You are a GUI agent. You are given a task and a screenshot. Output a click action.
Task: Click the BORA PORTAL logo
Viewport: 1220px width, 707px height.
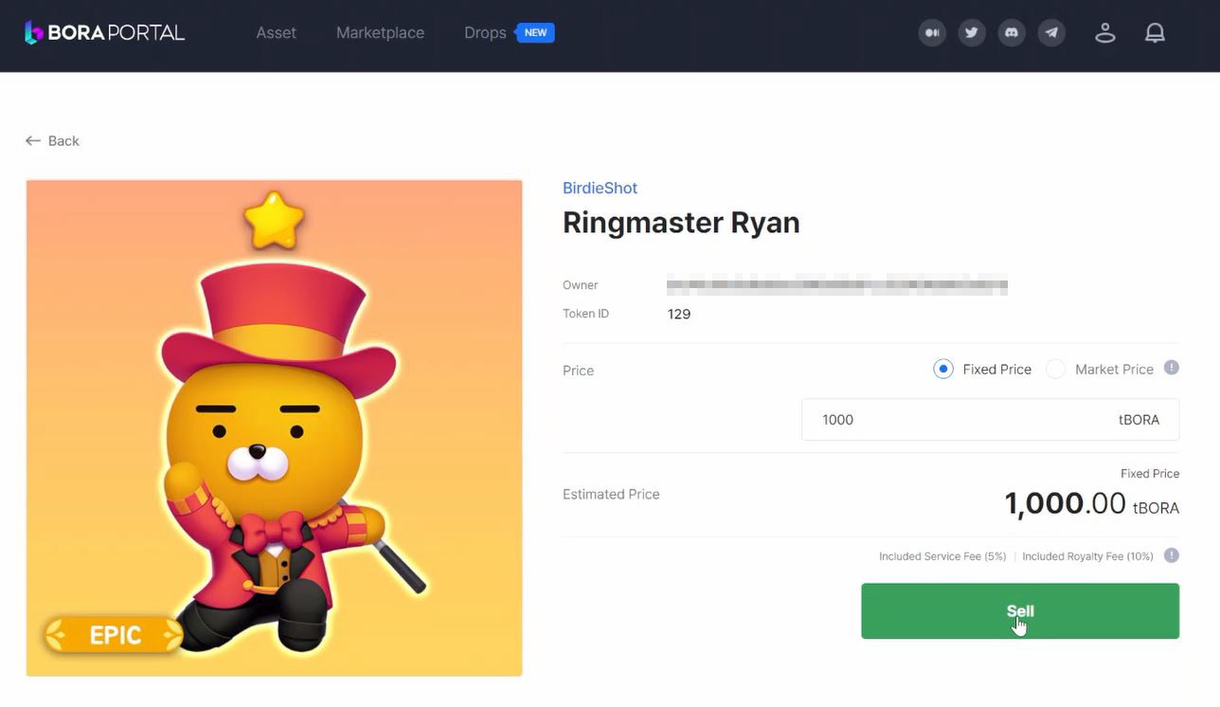click(104, 32)
